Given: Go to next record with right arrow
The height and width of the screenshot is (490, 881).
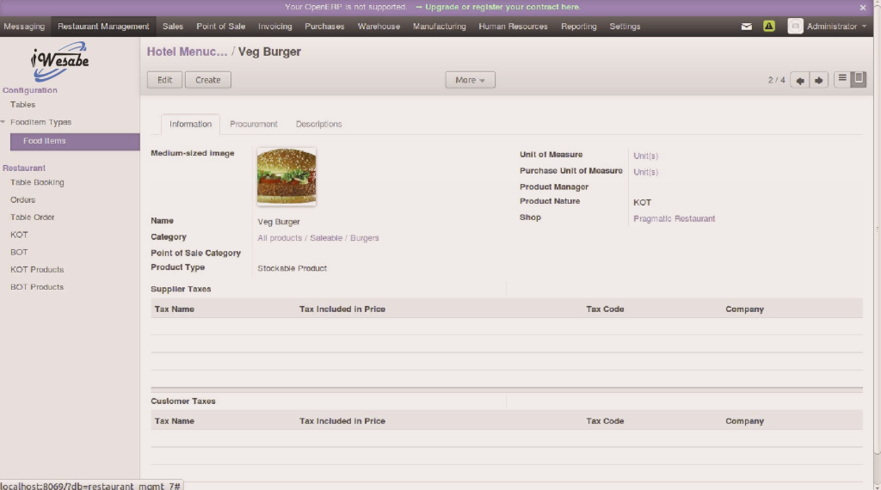Looking at the screenshot, I should coord(819,80).
